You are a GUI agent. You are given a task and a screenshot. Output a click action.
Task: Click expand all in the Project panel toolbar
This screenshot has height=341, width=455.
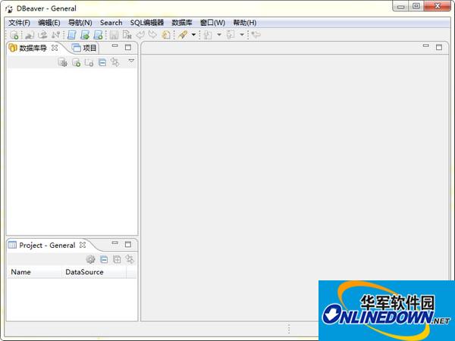coord(117,259)
